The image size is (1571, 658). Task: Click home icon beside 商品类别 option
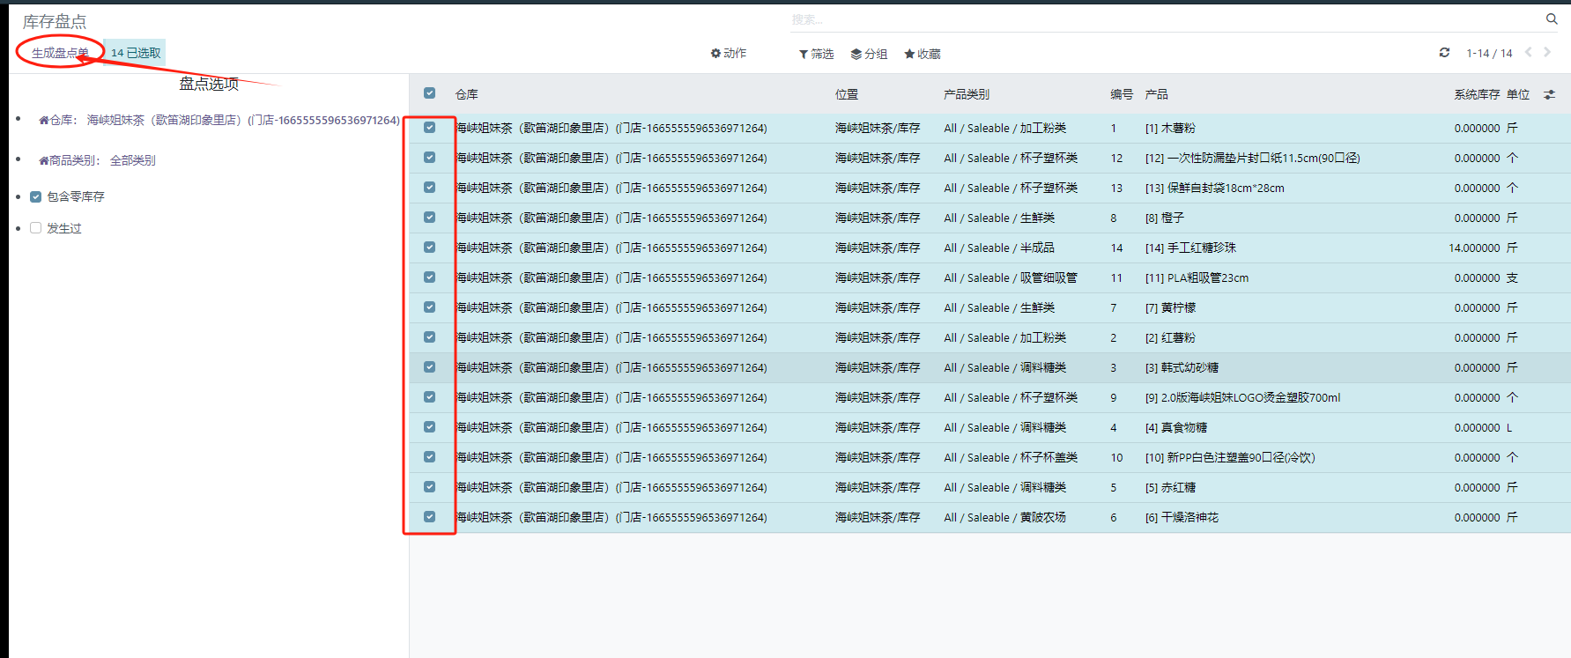pos(43,161)
